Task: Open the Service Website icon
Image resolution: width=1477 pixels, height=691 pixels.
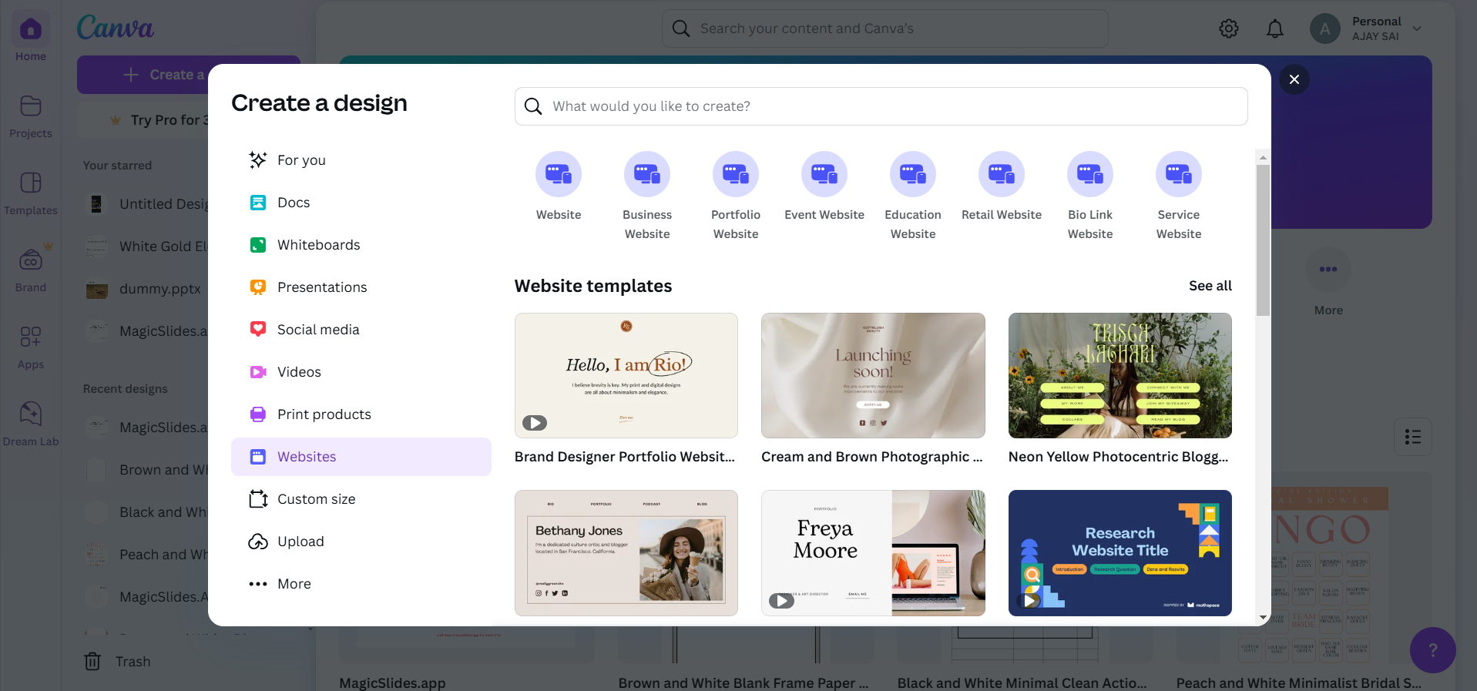Action: click(1179, 174)
